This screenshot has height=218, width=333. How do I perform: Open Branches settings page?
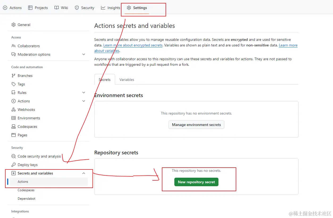tap(25, 76)
